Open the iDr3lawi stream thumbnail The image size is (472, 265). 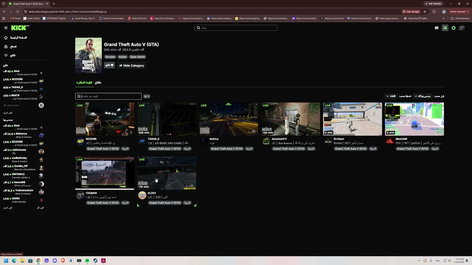353,119
